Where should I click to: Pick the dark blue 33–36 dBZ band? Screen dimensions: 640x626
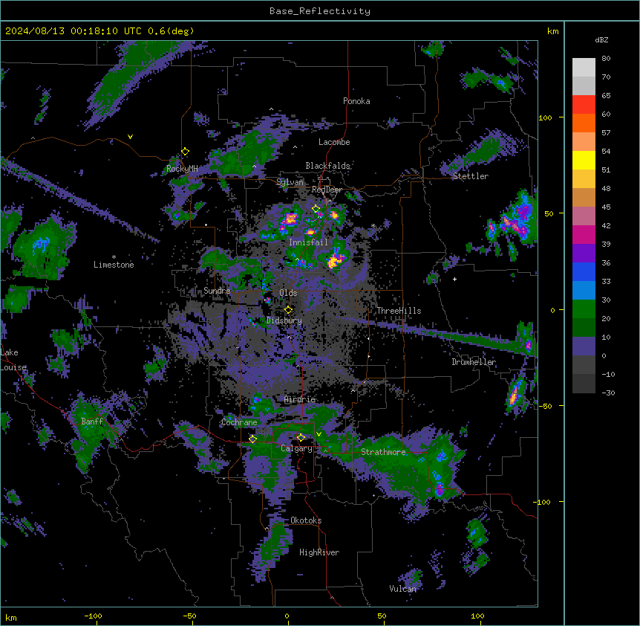click(584, 271)
